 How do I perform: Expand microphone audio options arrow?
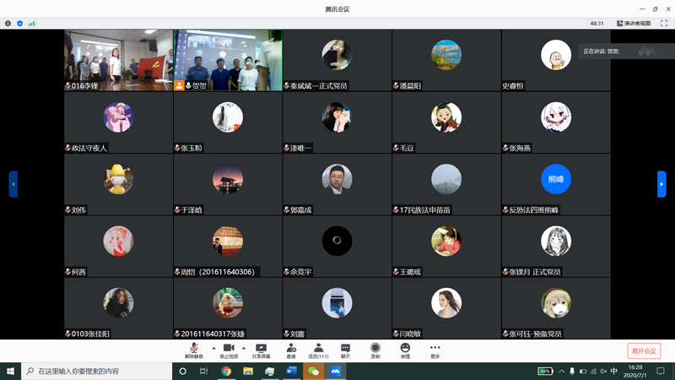(x=213, y=348)
